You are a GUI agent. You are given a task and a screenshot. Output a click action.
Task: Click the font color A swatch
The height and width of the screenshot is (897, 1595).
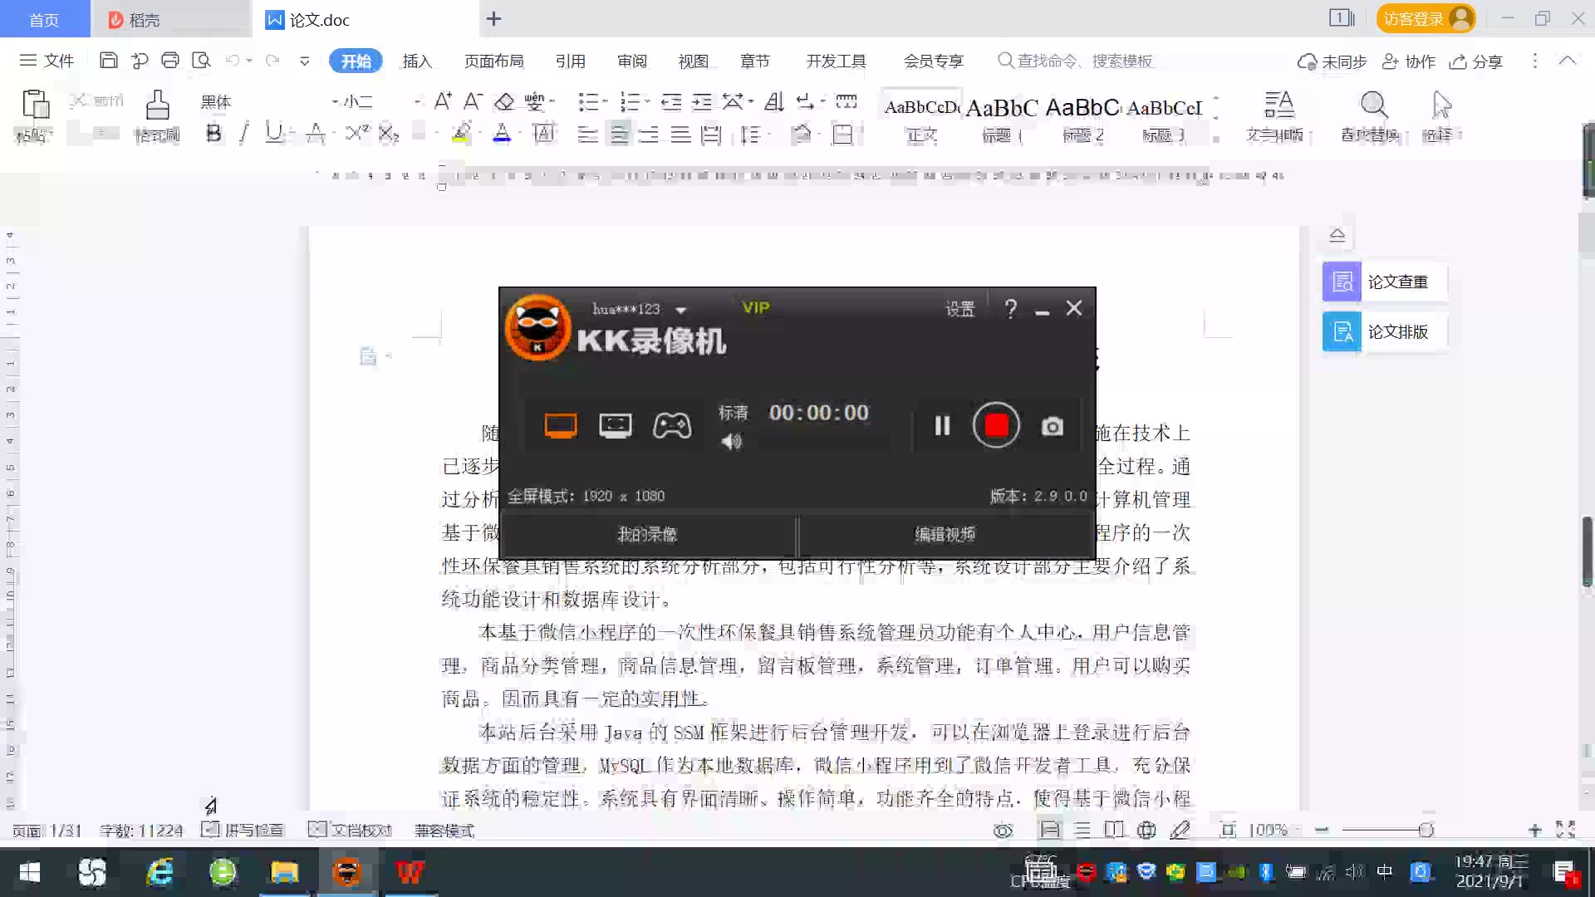pyautogui.click(x=502, y=133)
